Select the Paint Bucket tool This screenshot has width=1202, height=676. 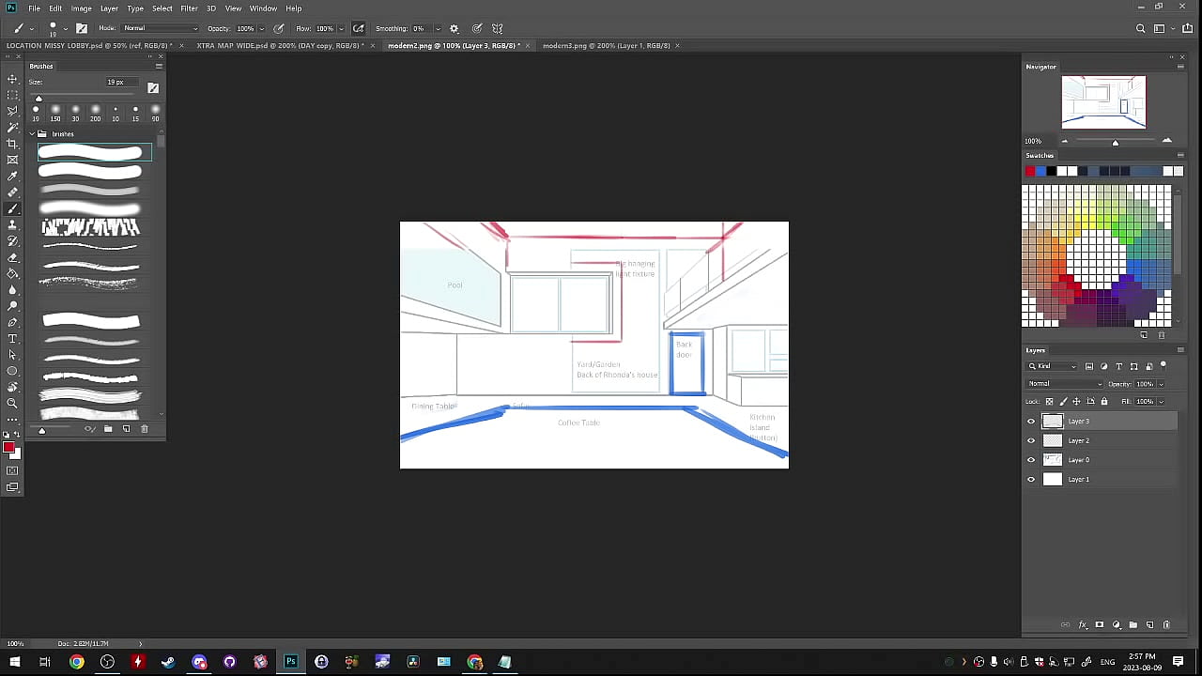(x=12, y=273)
